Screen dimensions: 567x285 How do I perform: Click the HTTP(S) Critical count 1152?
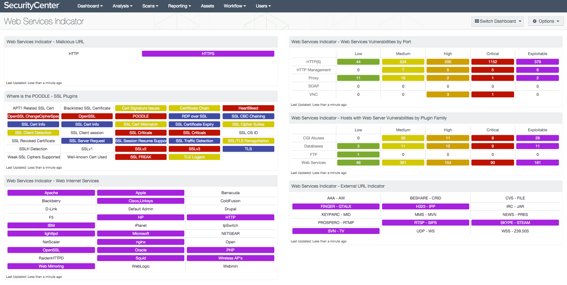click(493, 62)
